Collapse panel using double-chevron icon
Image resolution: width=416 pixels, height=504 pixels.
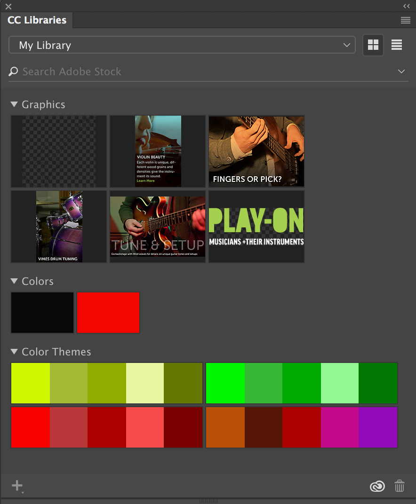click(x=406, y=6)
